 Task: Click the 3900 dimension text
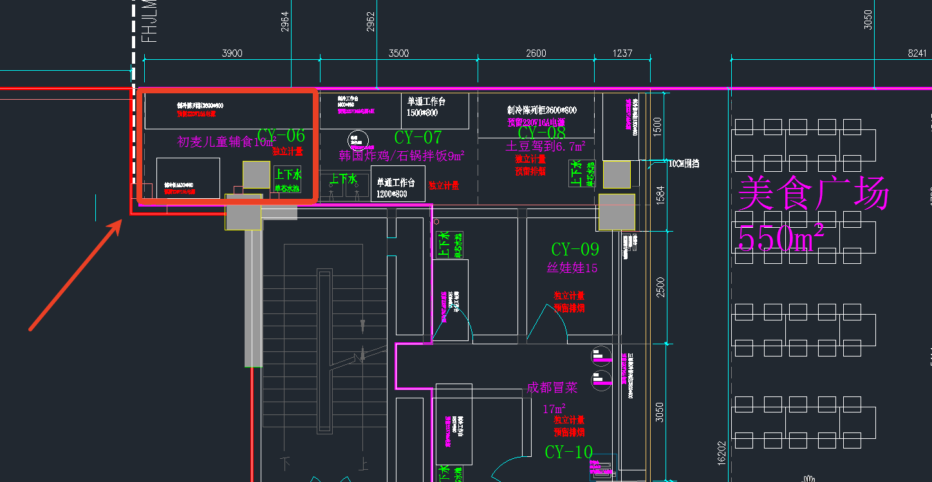click(232, 53)
